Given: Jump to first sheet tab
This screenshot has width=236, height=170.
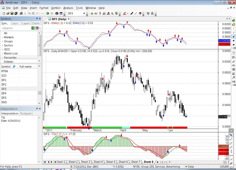Looking at the screenshot, I should pyautogui.click(x=45, y=162).
